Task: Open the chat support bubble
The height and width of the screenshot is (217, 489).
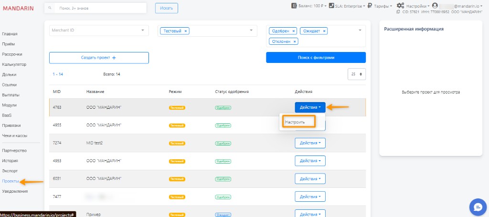Action: [x=478, y=207]
